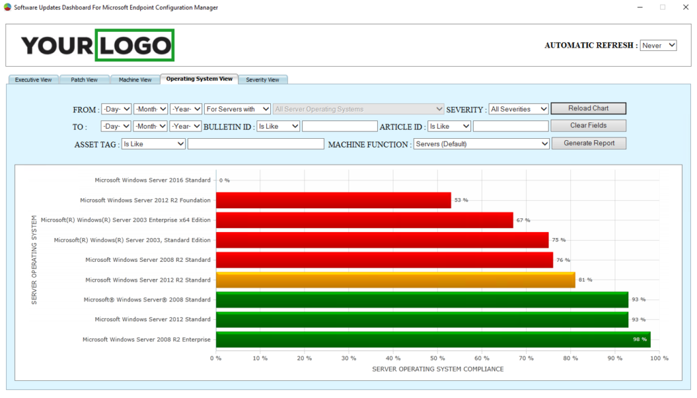Switch to the Patch View tab

(x=84, y=79)
